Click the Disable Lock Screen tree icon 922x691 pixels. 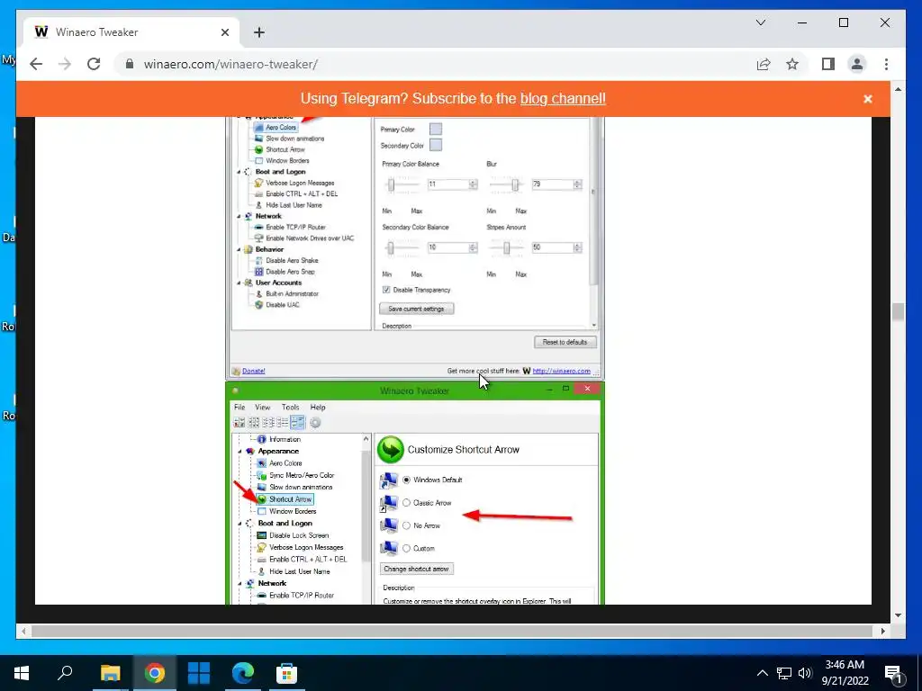coord(262,535)
